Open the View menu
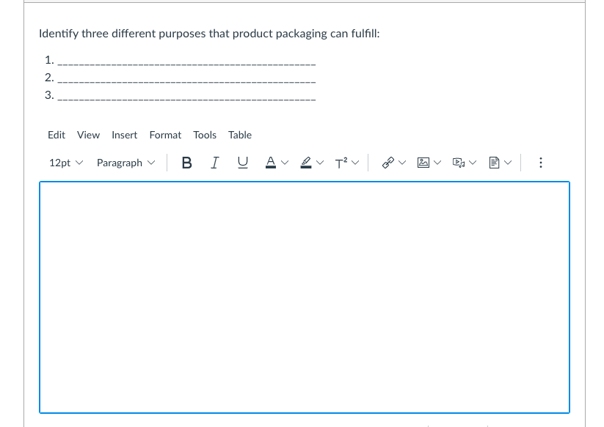This screenshot has height=427, width=604. [x=88, y=135]
